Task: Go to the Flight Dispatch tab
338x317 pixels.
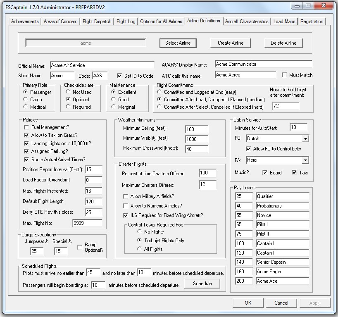Action: point(97,21)
